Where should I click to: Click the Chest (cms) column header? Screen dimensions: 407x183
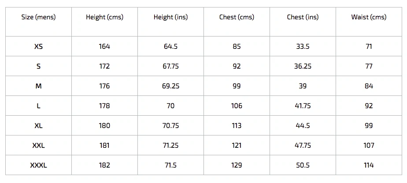(x=237, y=17)
